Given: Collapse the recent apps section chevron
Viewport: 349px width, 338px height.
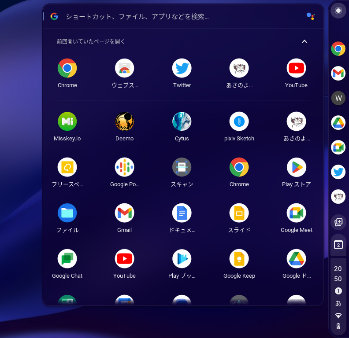Looking at the screenshot, I should (x=304, y=41).
